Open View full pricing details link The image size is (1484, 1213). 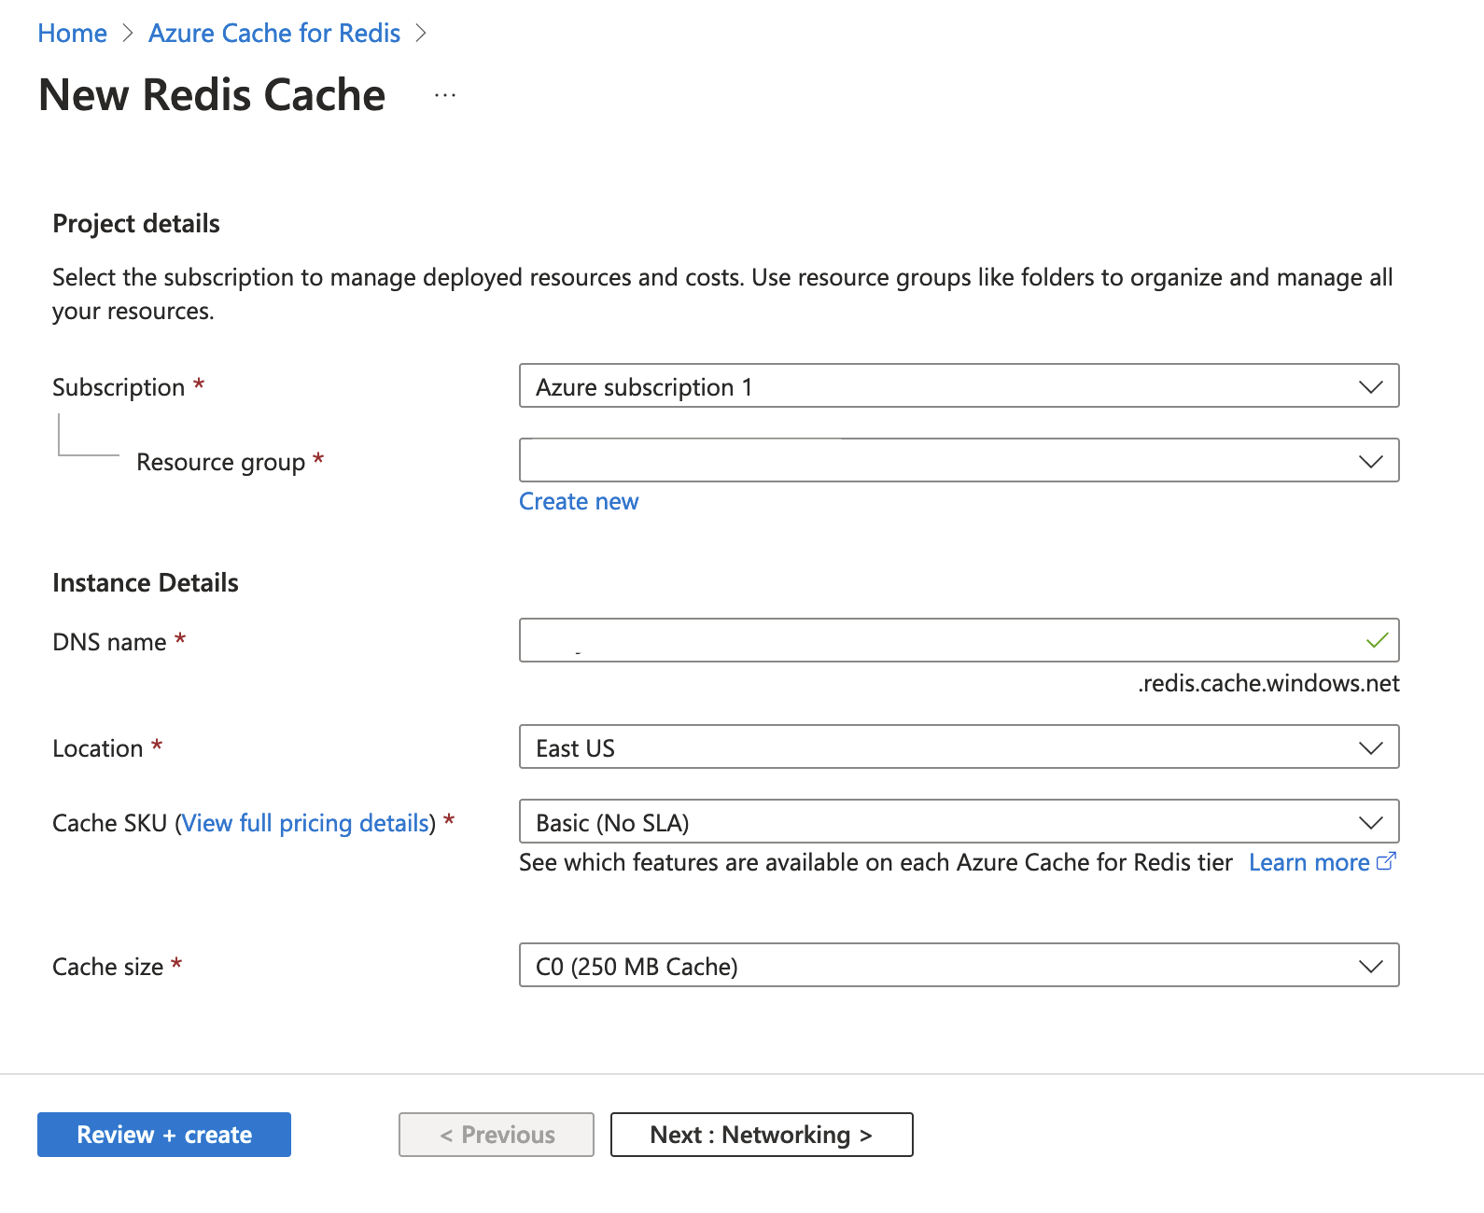coord(305,823)
